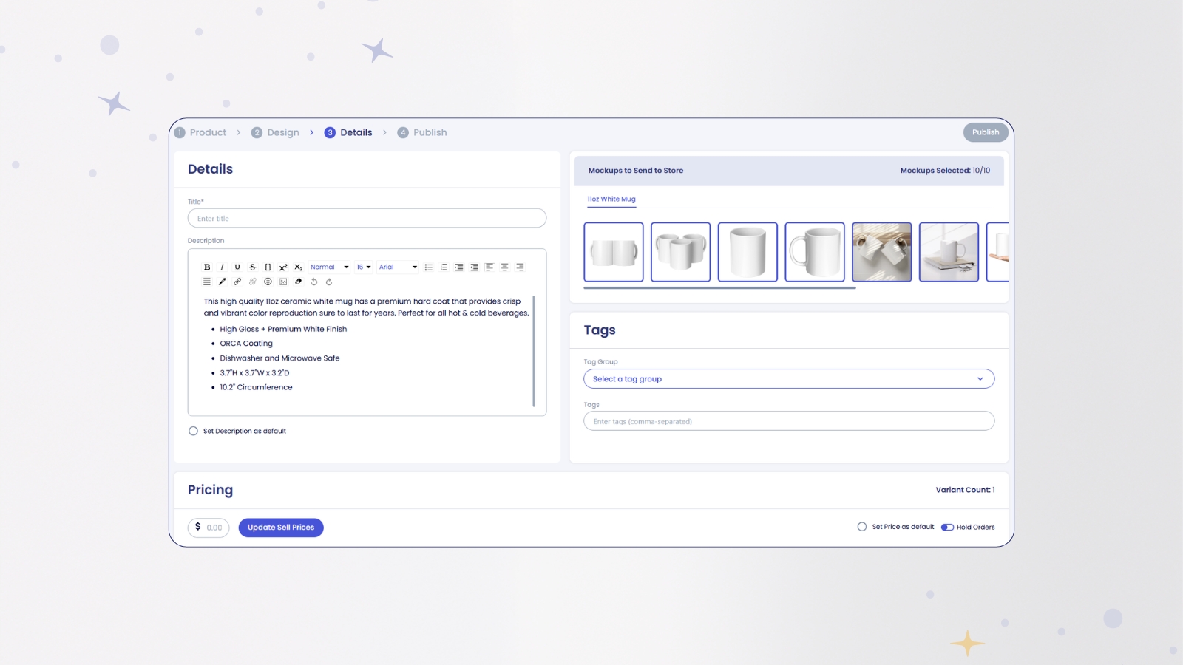Go to the Product step
This screenshot has height=665, width=1183.
click(200, 132)
